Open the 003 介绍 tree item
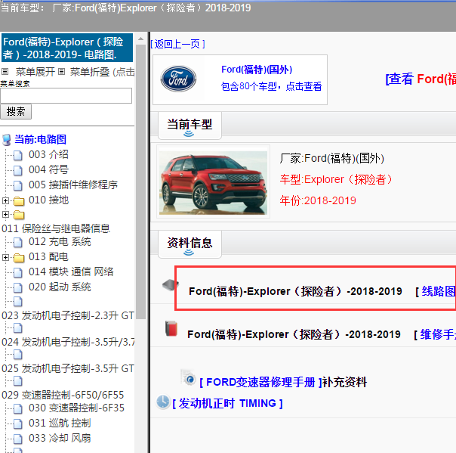Viewport: 456px width, 453px height. 48,155
